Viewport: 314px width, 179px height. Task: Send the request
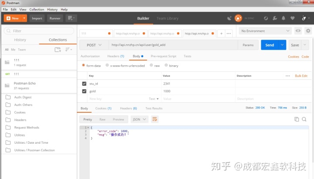click(x=270, y=45)
